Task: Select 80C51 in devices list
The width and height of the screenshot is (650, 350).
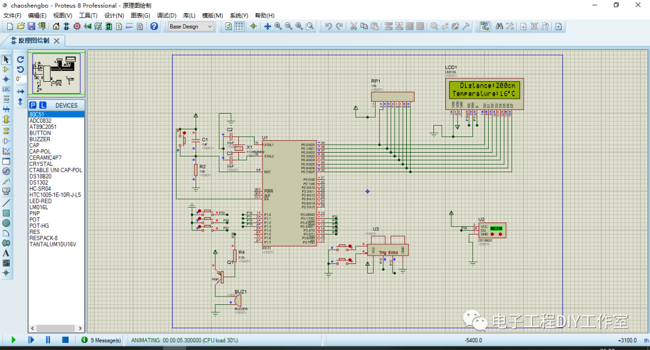Action: 57,114
